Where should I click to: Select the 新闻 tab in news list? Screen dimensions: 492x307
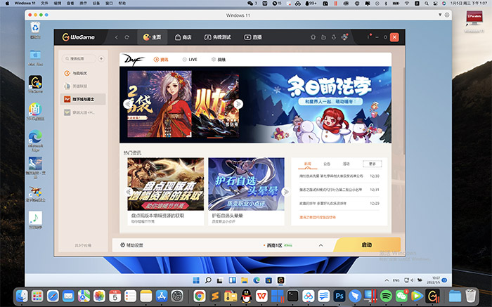click(308, 164)
